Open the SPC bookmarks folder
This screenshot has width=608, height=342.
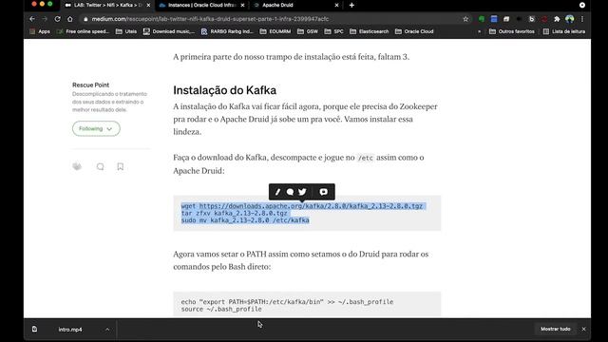(333, 31)
